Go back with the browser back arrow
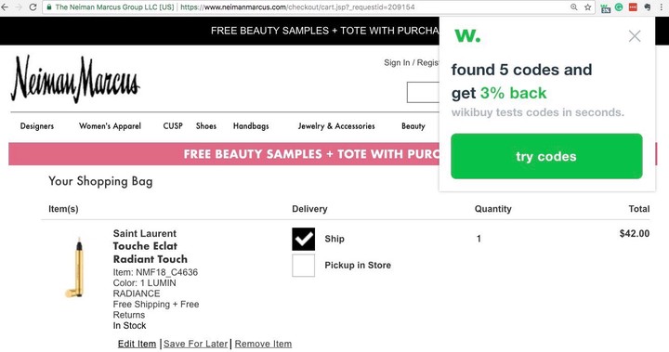 (6, 7)
